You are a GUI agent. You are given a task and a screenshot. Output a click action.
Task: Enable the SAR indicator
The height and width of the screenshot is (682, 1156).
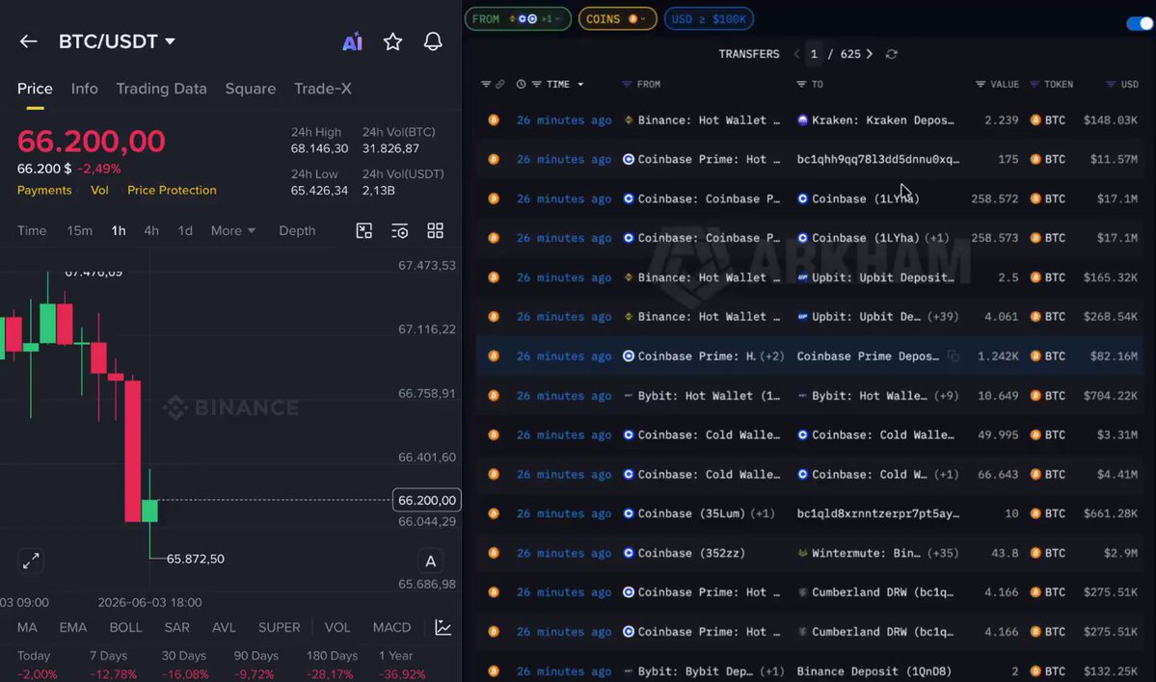(x=177, y=627)
